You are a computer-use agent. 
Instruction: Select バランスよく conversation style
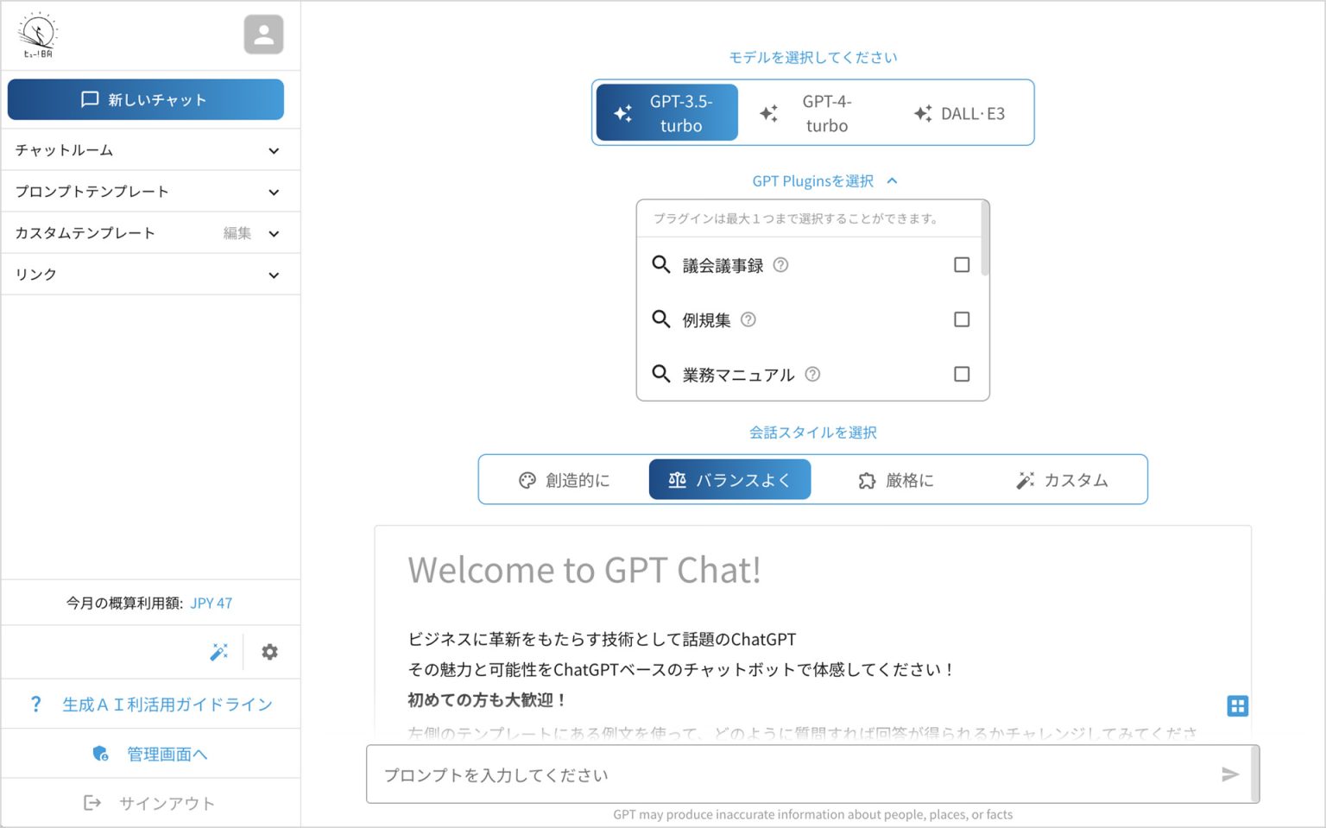(x=729, y=480)
